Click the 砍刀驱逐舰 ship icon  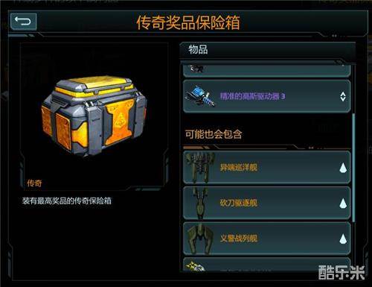200,203
